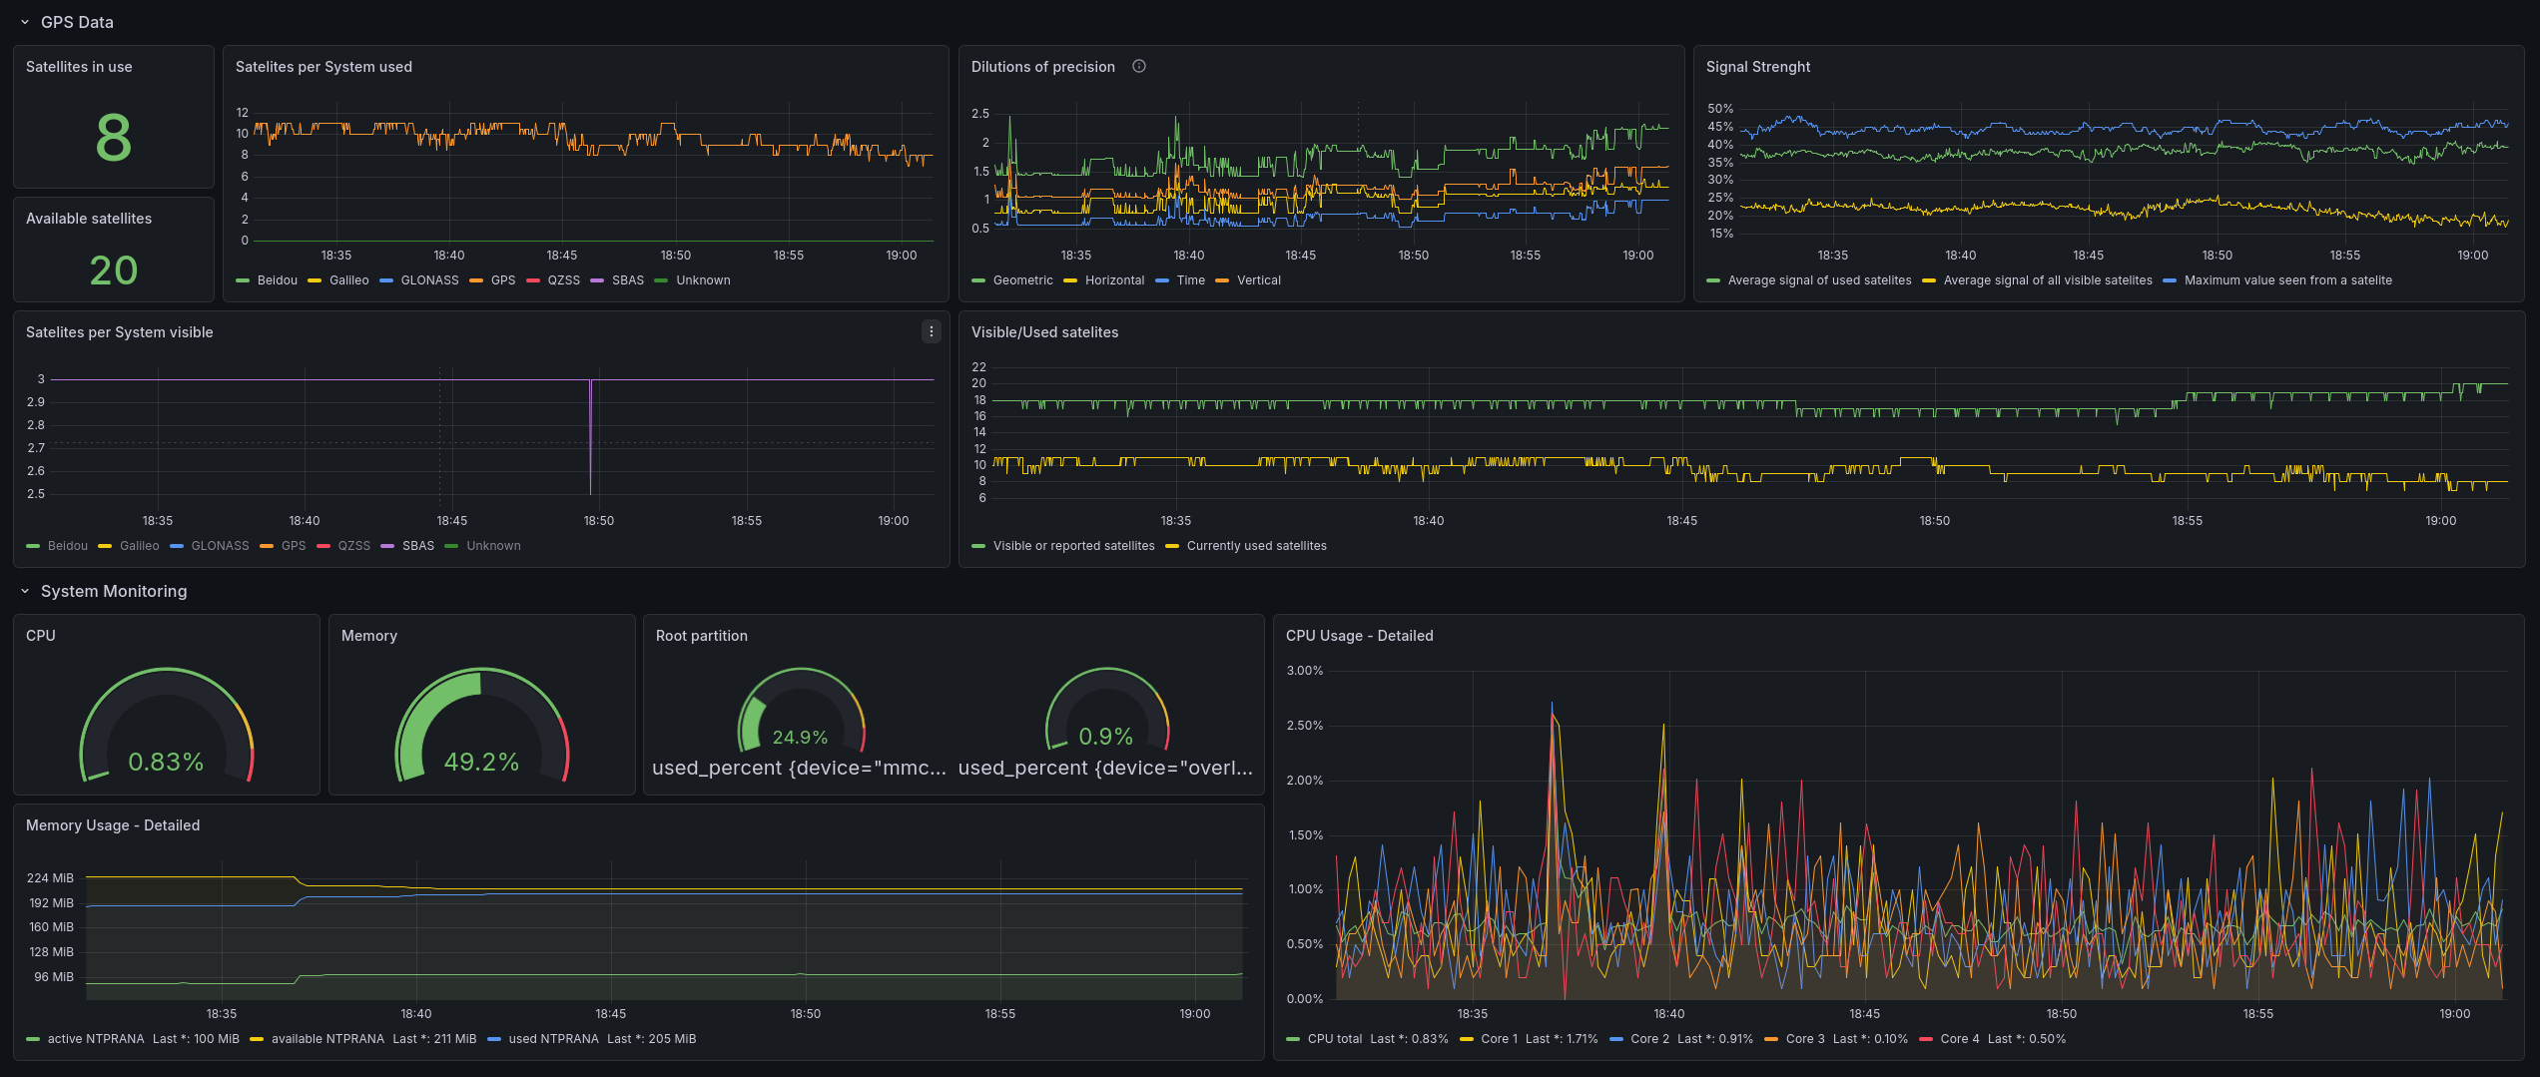The width and height of the screenshot is (2540, 1077).
Task: Click the CPU gauge panel title
Action: [x=41, y=636]
